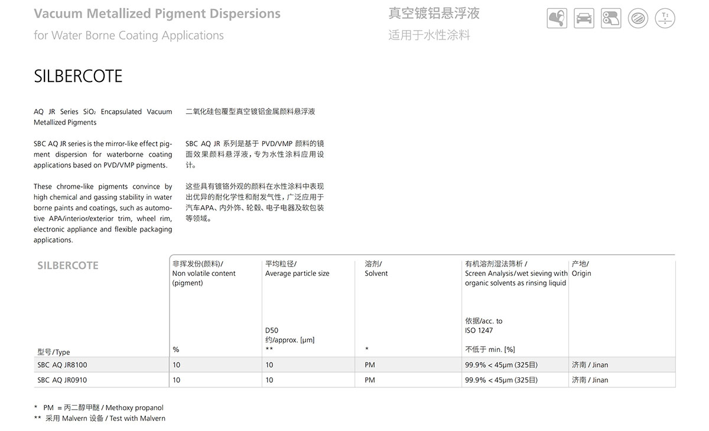Viewport: 709px width, 431px height.
Task: Click the Vacuum Metallized Pigment Dispersions title
Action: pyautogui.click(x=157, y=14)
